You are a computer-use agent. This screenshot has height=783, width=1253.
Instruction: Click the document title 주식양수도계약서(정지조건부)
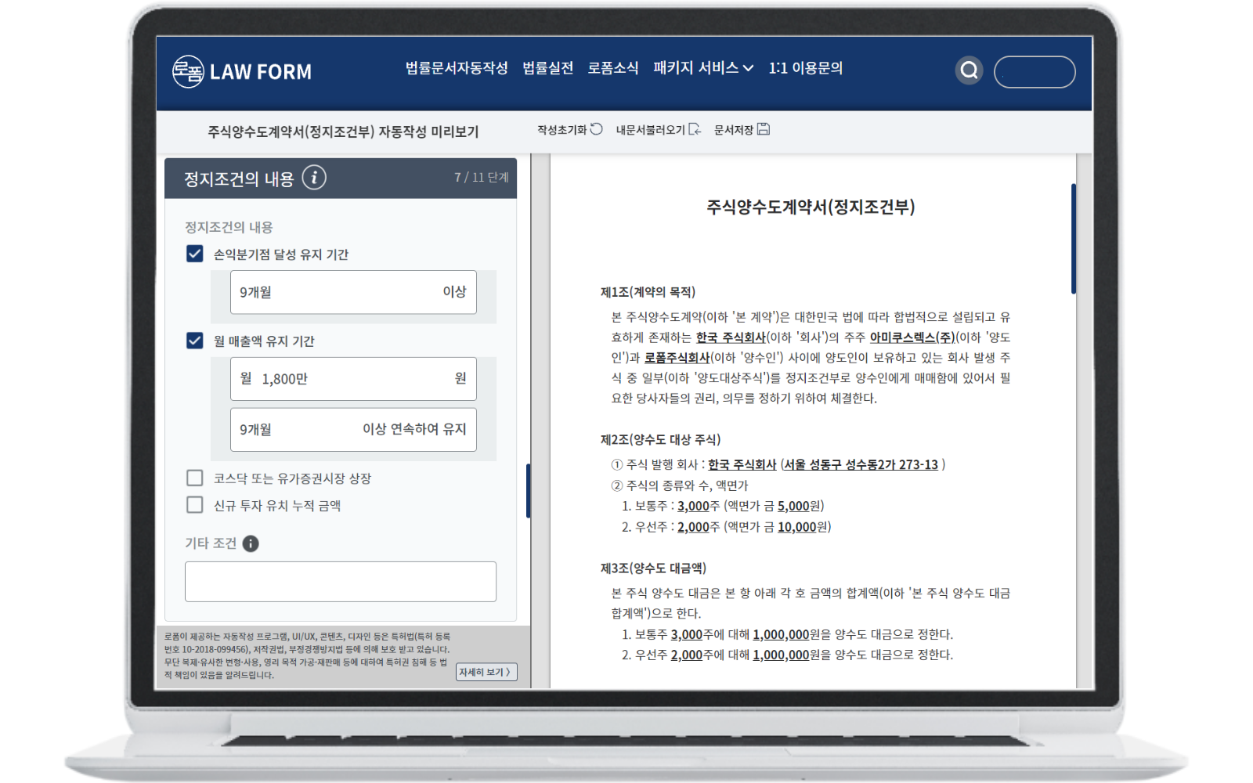[811, 207]
